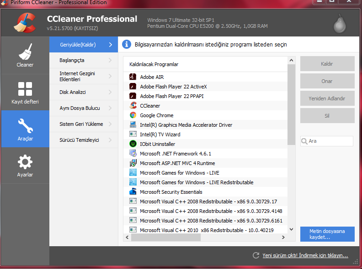Open Aynı Dosya Bulucu tab
Screen dimensions: 362x269
click(x=84, y=108)
